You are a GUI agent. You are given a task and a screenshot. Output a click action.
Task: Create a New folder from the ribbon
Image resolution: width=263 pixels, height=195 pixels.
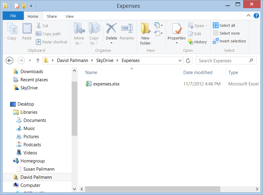click(x=145, y=34)
